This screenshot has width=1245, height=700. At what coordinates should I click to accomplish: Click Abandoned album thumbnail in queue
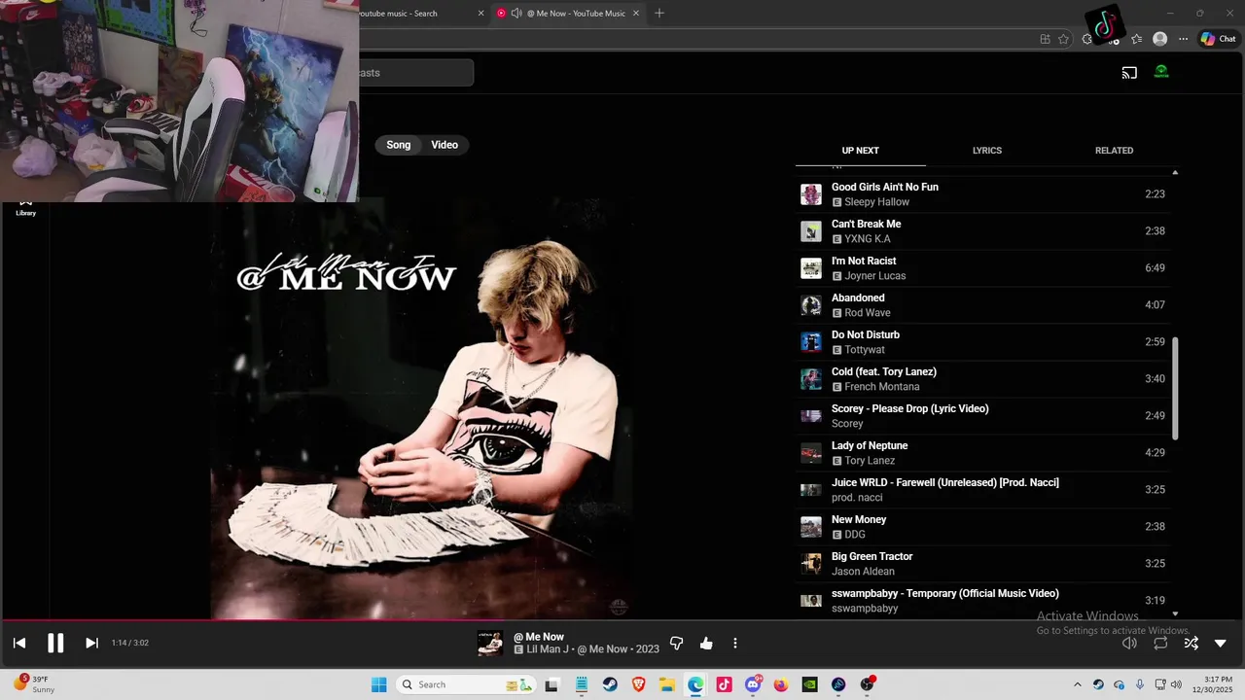click(811, 305)
